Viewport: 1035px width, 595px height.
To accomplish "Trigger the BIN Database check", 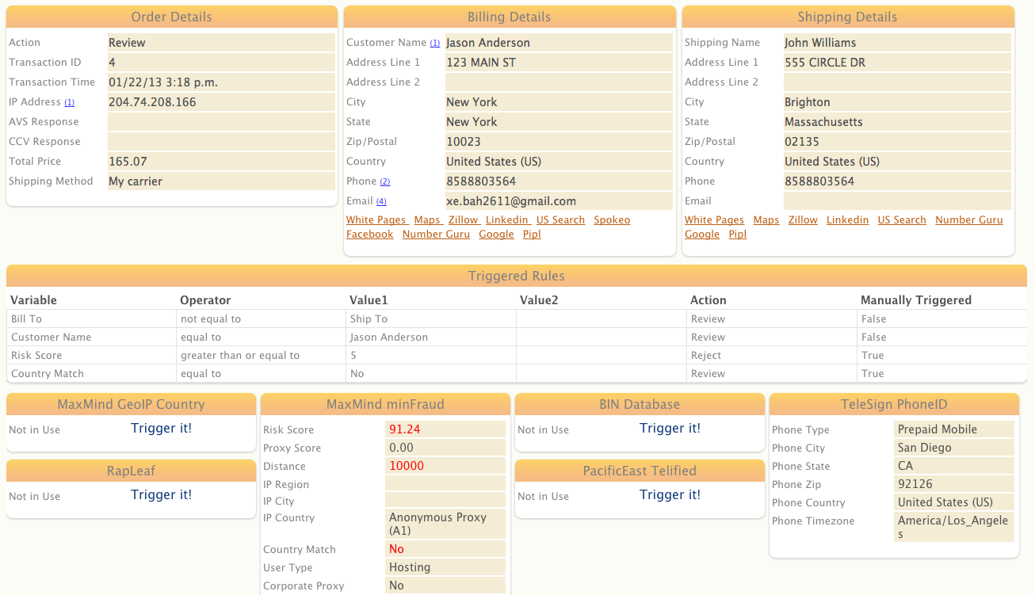I will tap(670, 429).
